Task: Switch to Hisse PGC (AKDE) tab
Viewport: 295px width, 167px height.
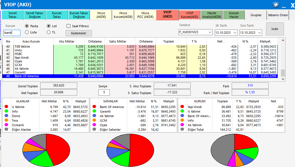Action: coord(145,15)
